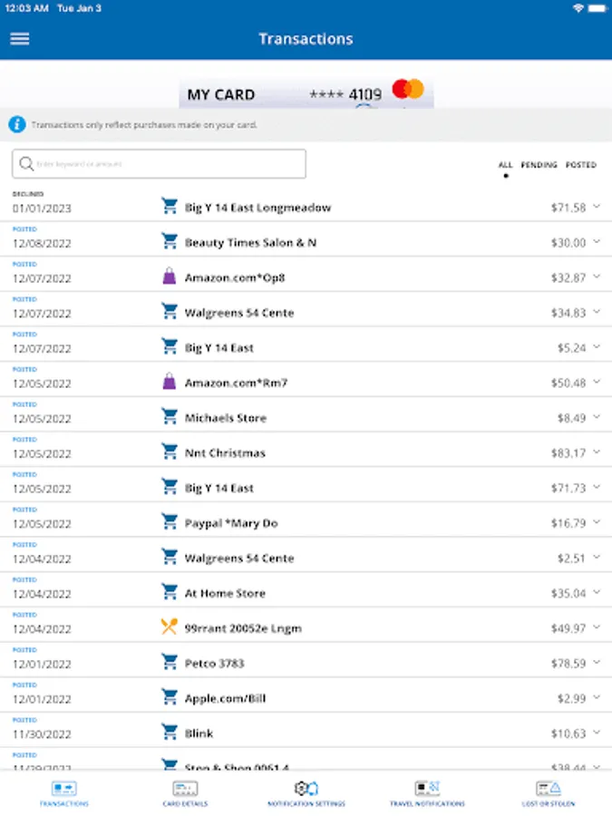This screenshot has width=612, height=816.
Task: Select the ALL transactions filter
Action: tap(505, 165)
